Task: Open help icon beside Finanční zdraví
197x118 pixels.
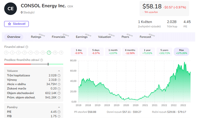Action: 27,47
